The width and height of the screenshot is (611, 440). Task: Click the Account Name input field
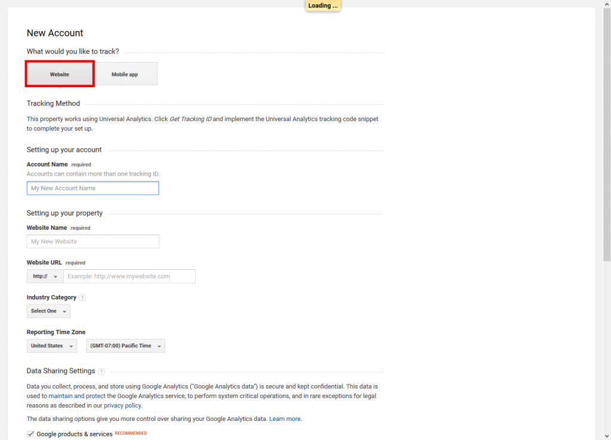(x=92, y=188)
